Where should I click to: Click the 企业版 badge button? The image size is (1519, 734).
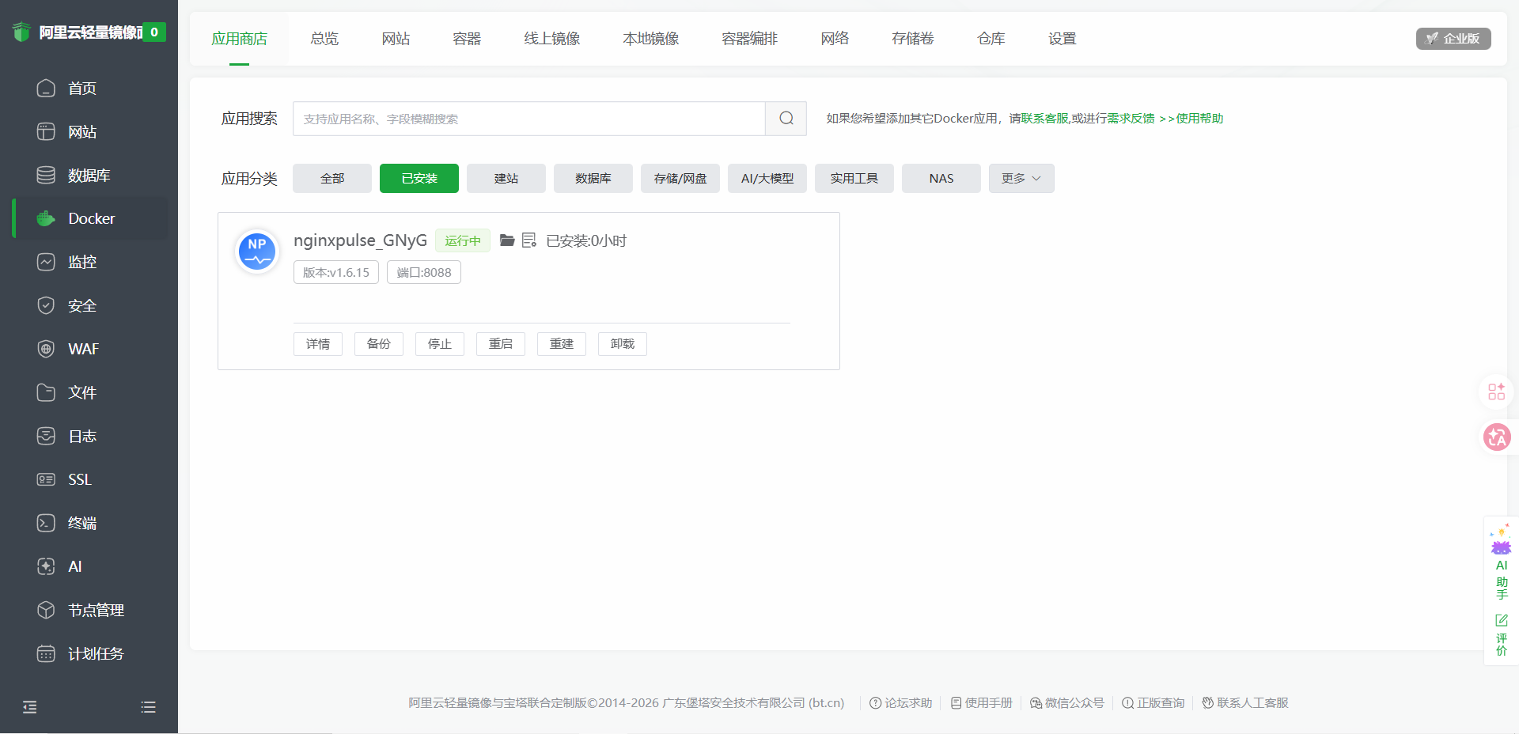coord(1453,38)
